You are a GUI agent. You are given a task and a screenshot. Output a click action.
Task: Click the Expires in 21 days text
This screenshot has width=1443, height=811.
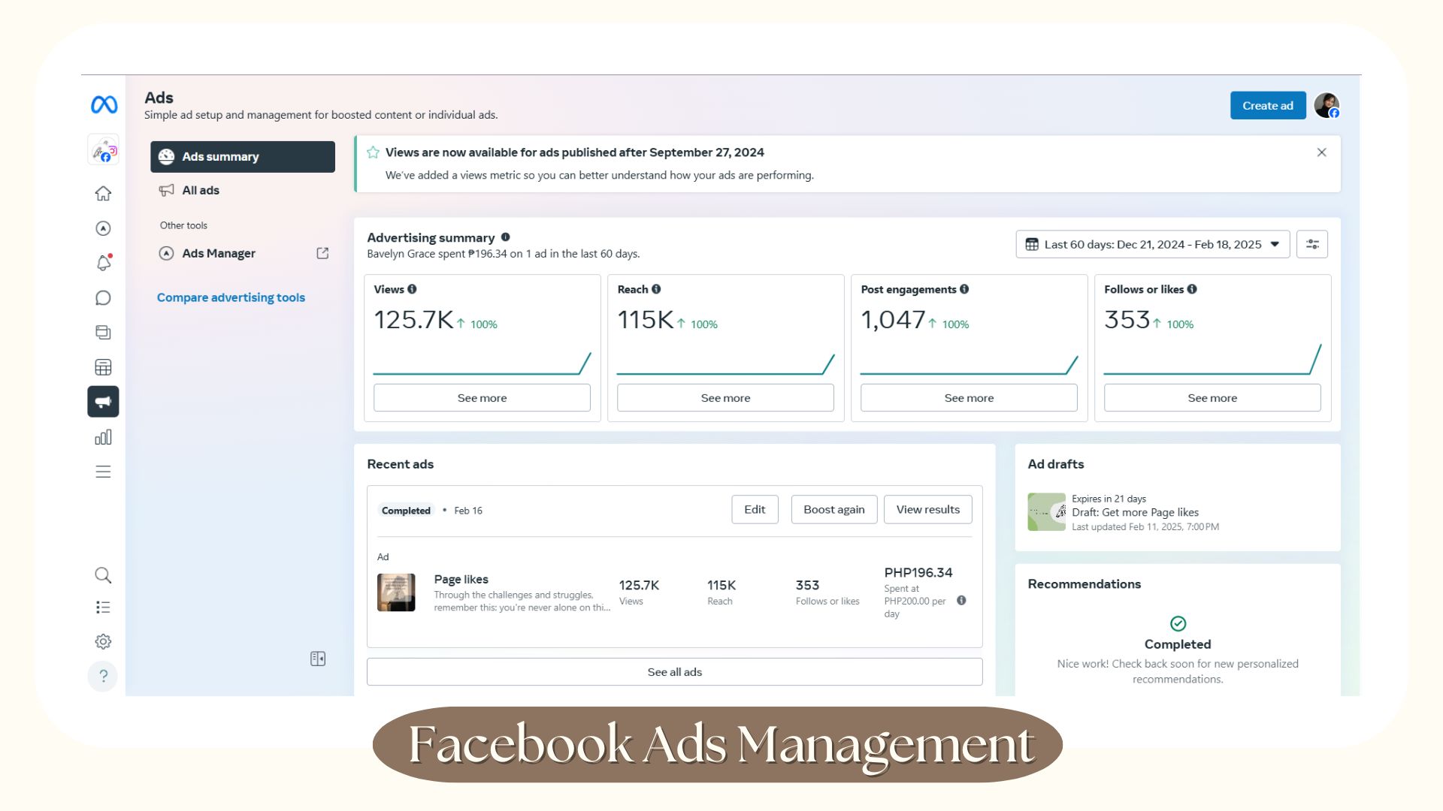pyautogui.click(x=1109, y=499)
